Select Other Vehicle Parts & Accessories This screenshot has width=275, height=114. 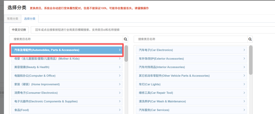click(x=191, y=76)
